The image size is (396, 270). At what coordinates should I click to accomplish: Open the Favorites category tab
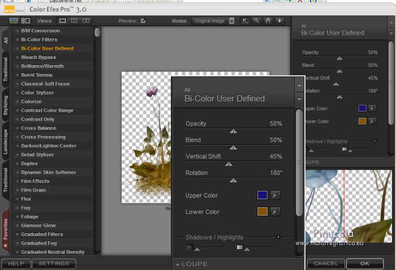(x=6, y=232)
